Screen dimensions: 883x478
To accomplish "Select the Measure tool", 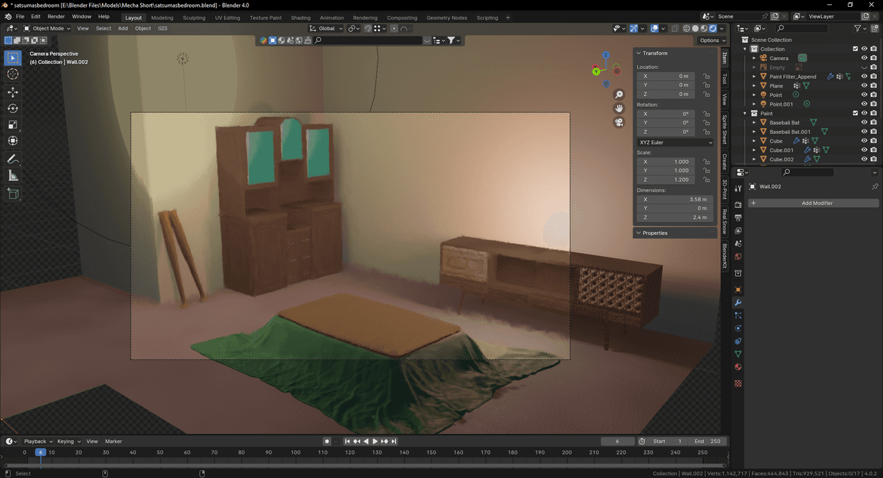I will click(x=13, y=176).
